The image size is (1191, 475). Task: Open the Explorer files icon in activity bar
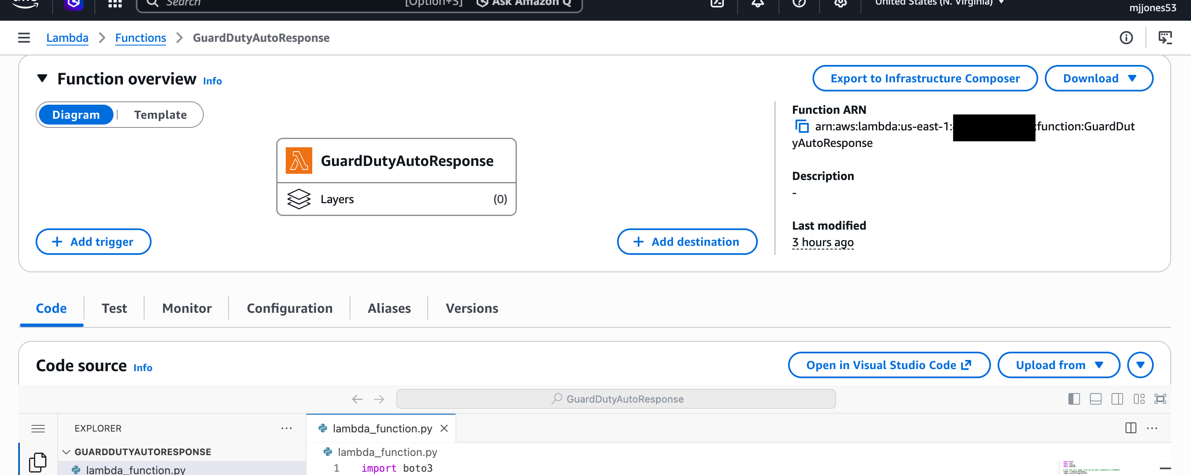coord(38,462)
